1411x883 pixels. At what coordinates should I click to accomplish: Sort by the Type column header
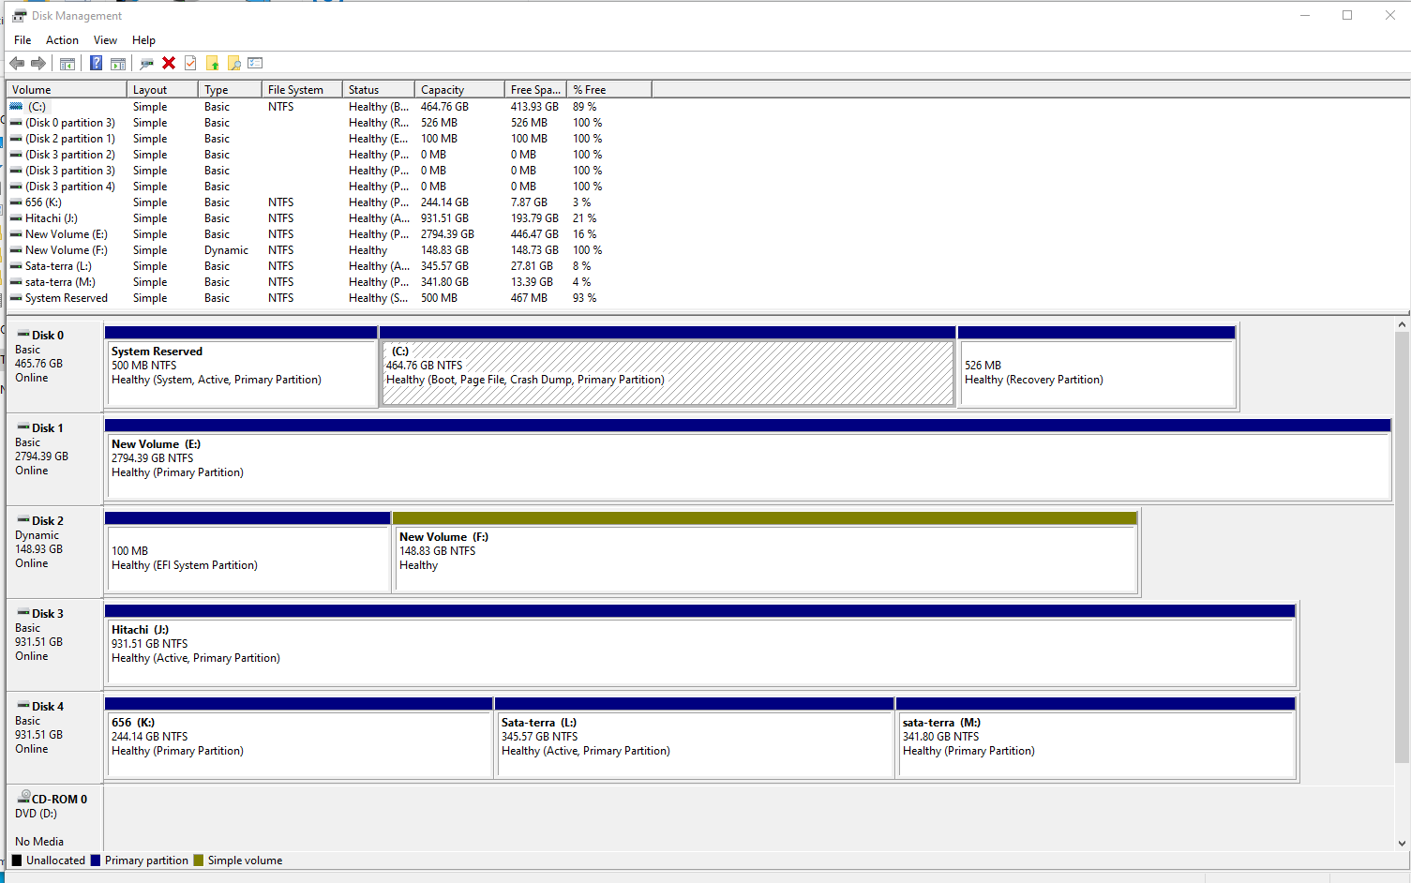point(230,90)
